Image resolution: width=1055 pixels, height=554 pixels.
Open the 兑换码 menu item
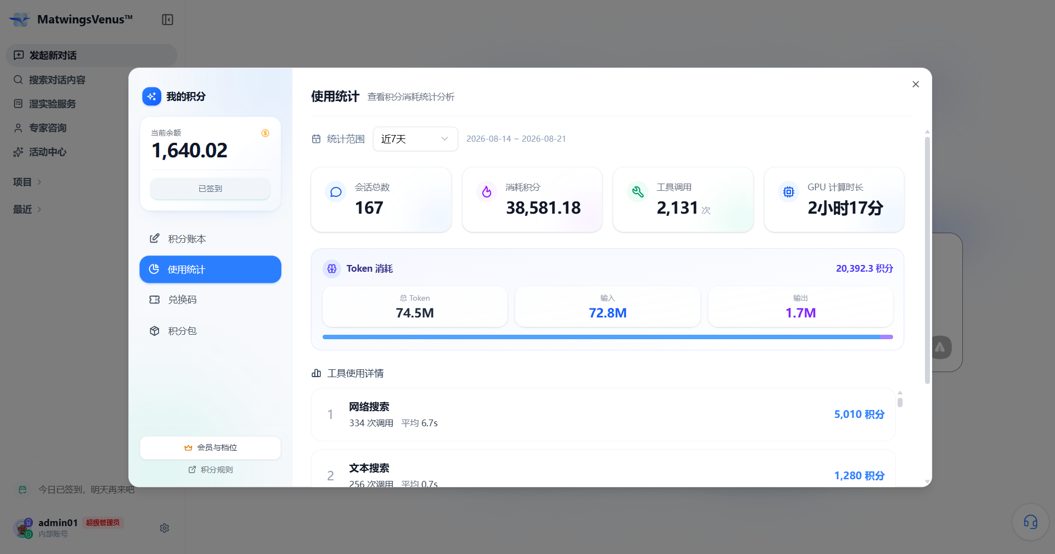point(210,300)
